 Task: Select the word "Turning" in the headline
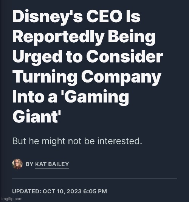(45, 77)
